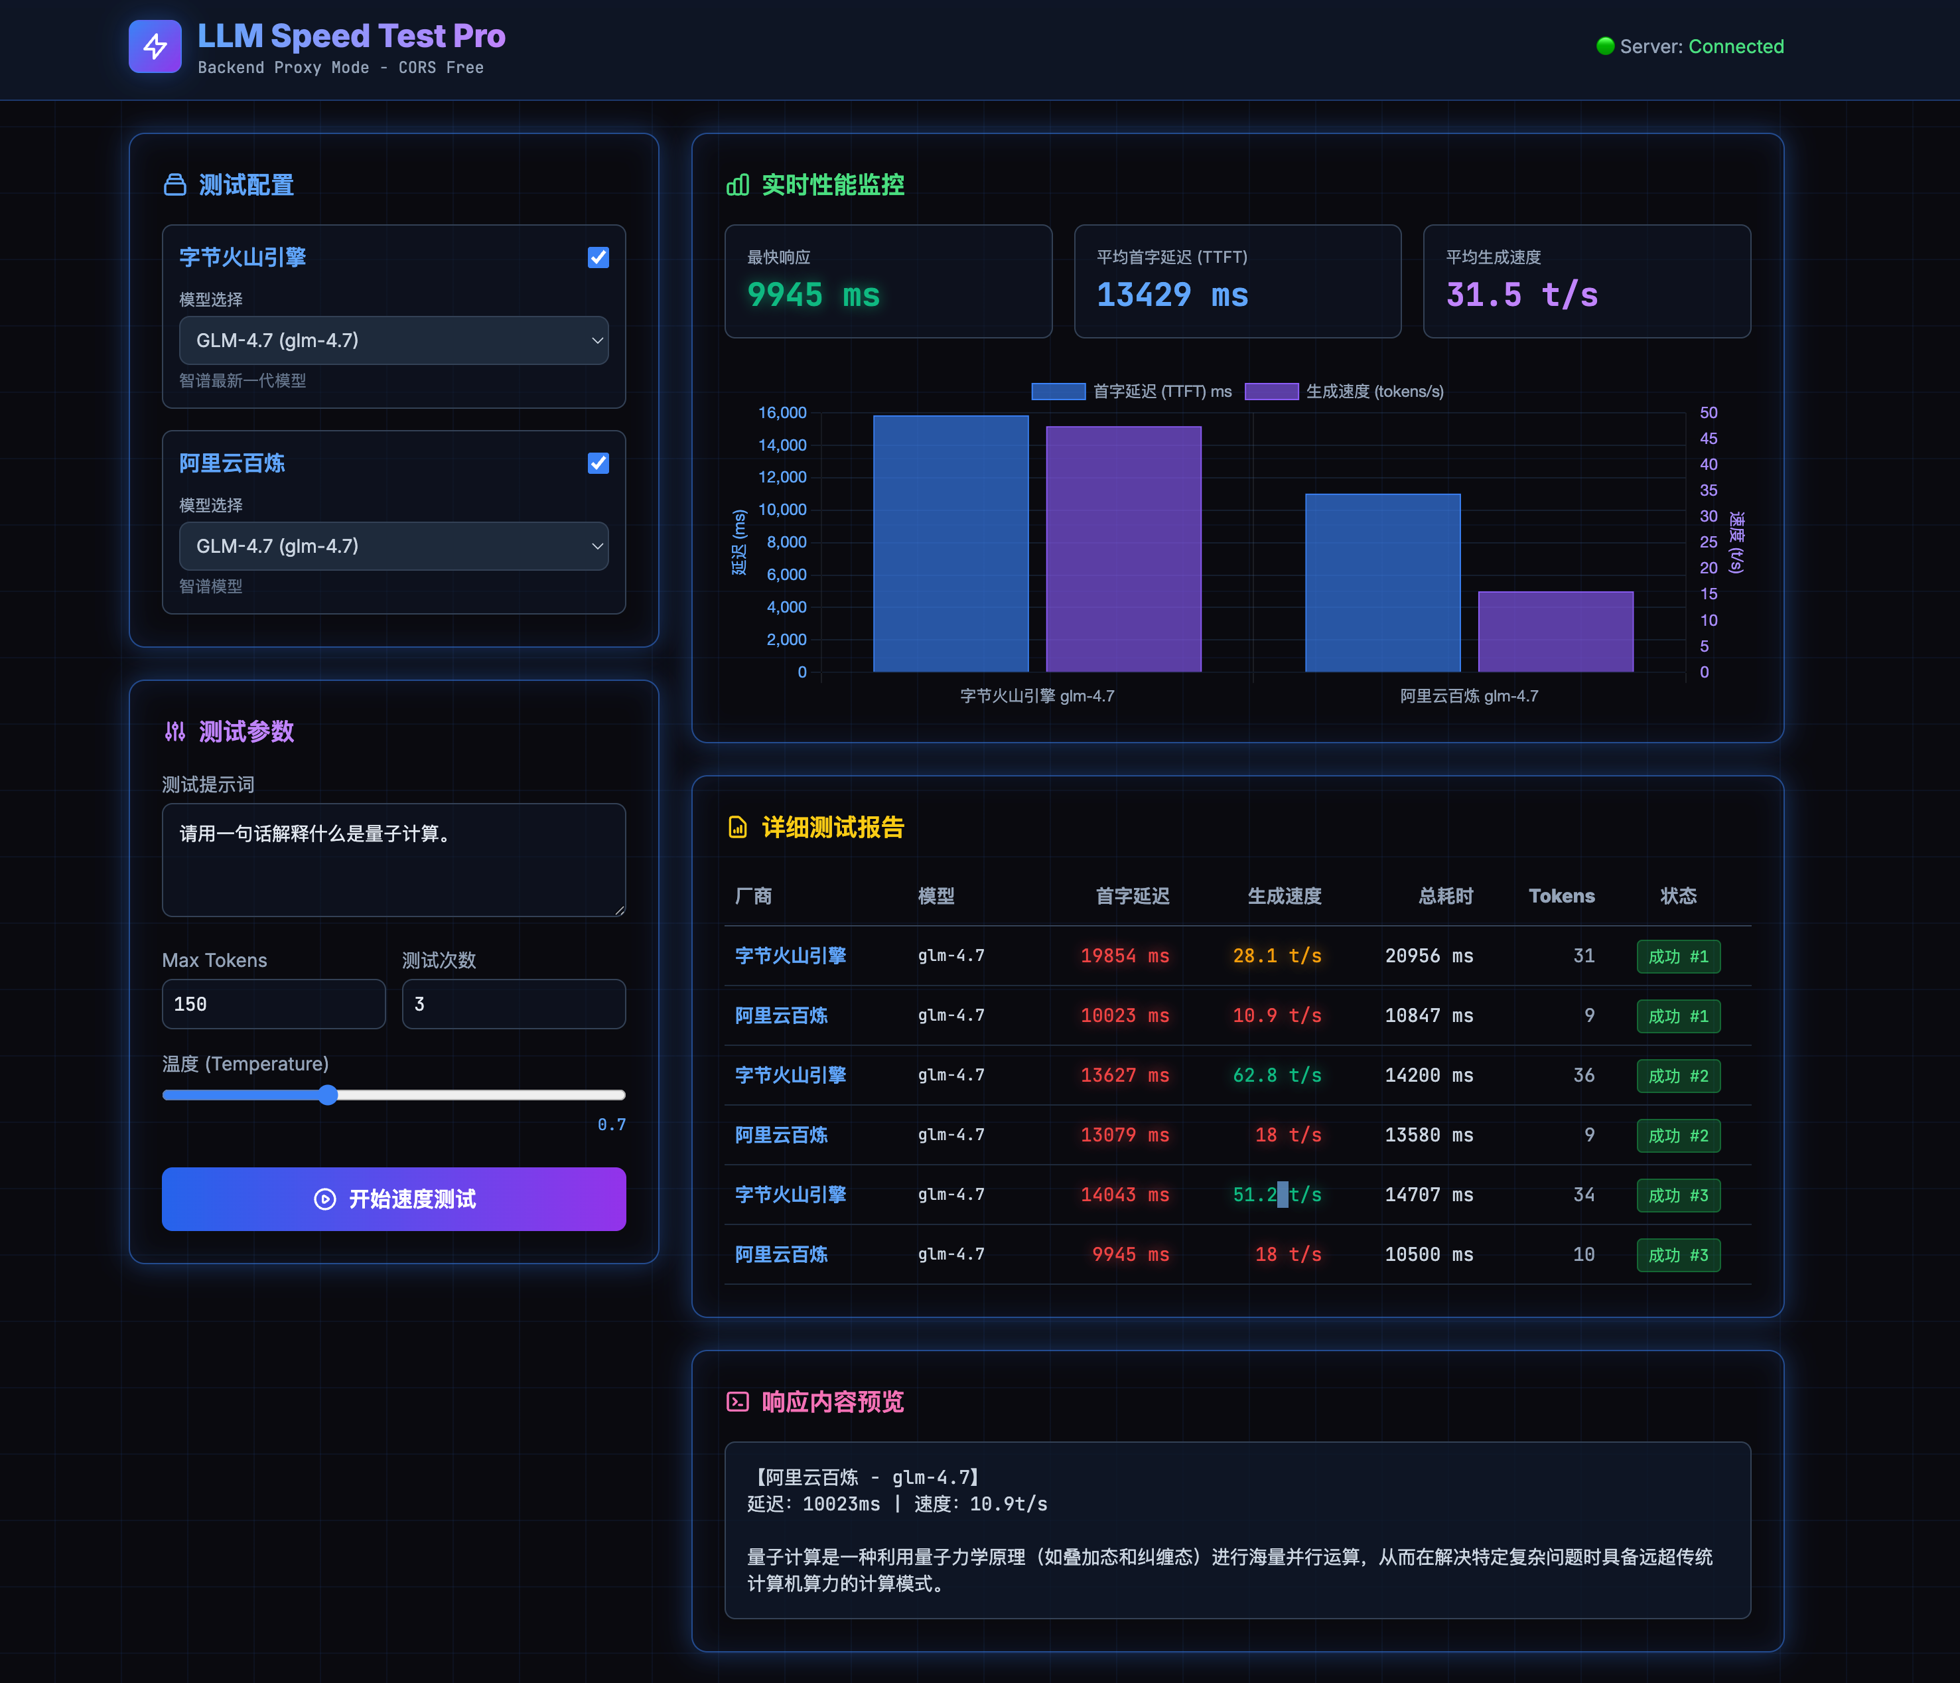This screenshot has width=1960, height=1683.
Task: Uncheck the 阿里云百炼 provider checkbox
Action: point(598,464)
